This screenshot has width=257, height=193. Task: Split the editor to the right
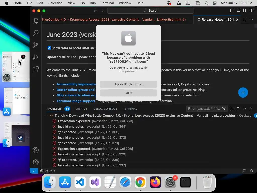pyautogui.click(x=245, y=20)
